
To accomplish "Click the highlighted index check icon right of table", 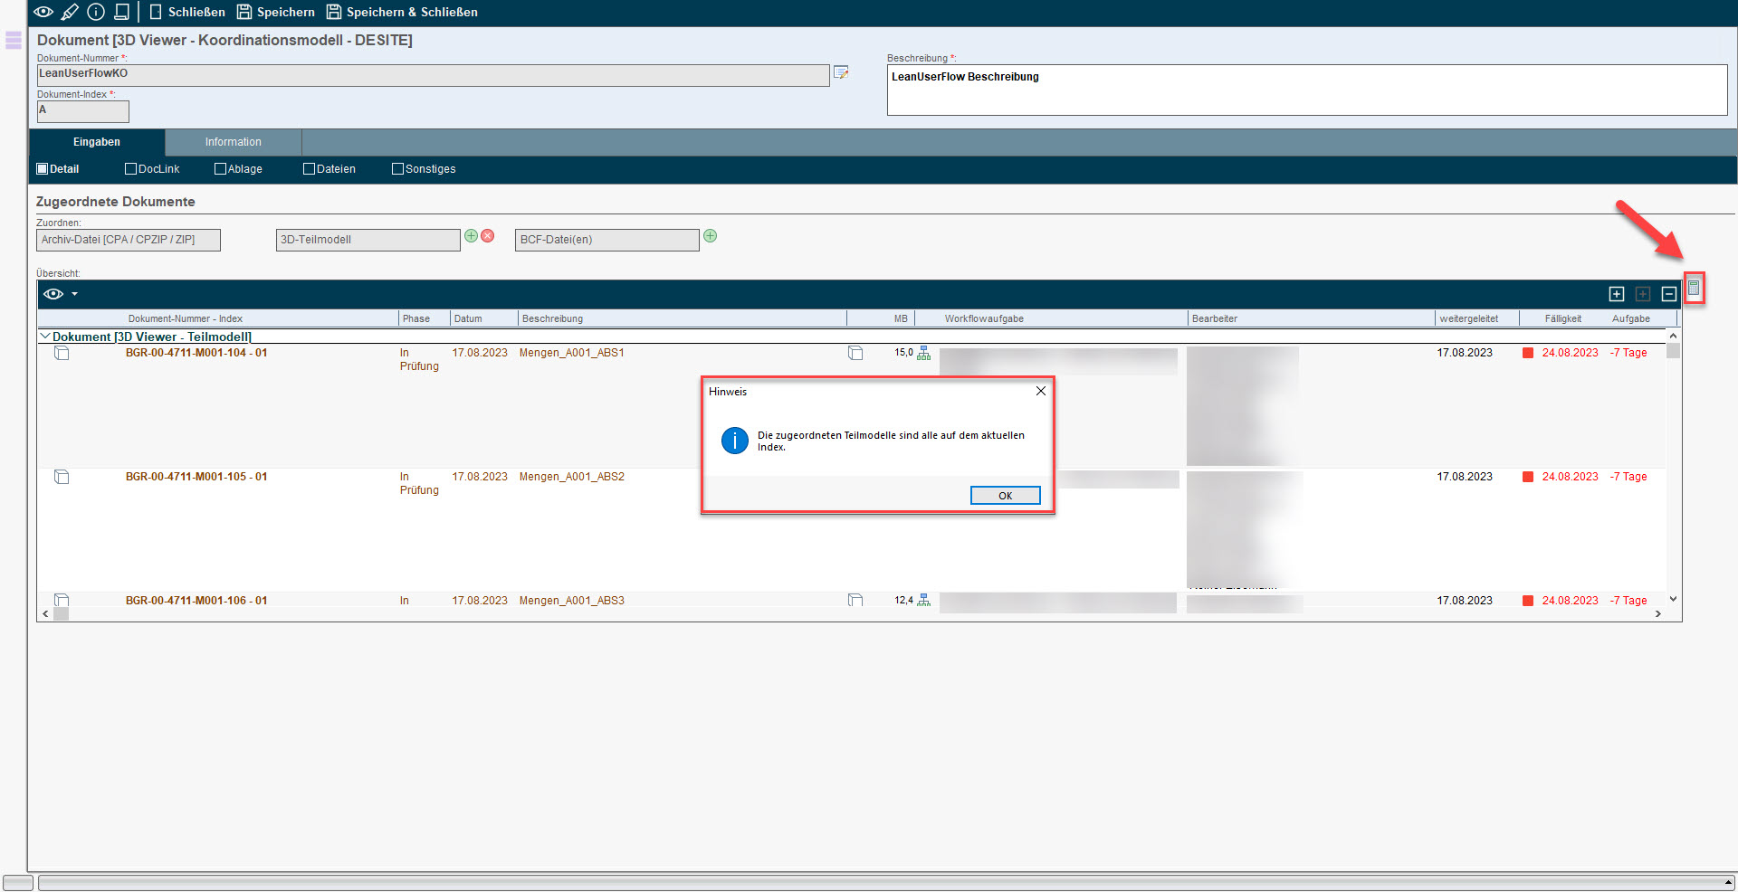I will coord(1693,289).
